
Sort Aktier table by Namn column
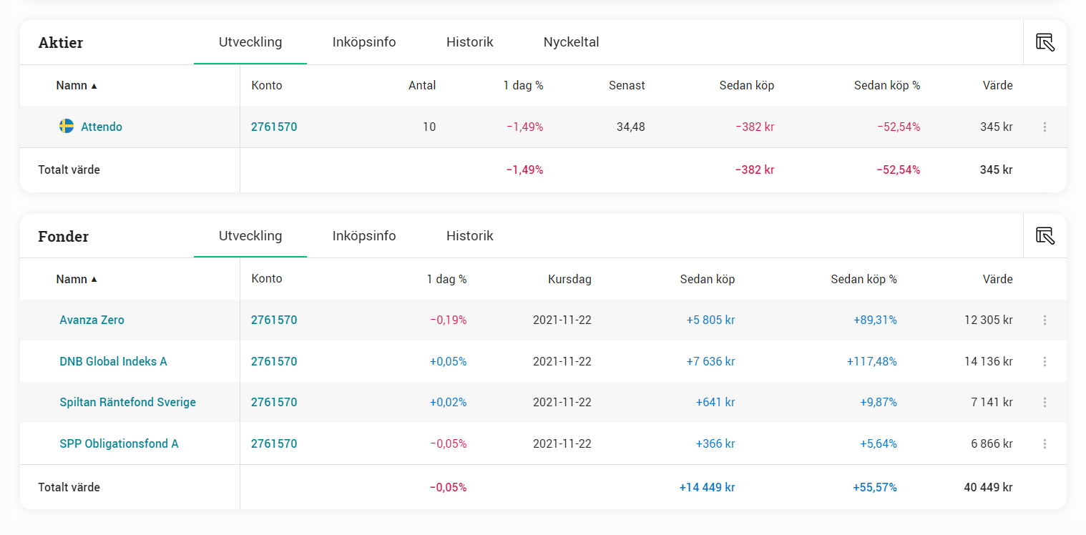tap(77, 86)
